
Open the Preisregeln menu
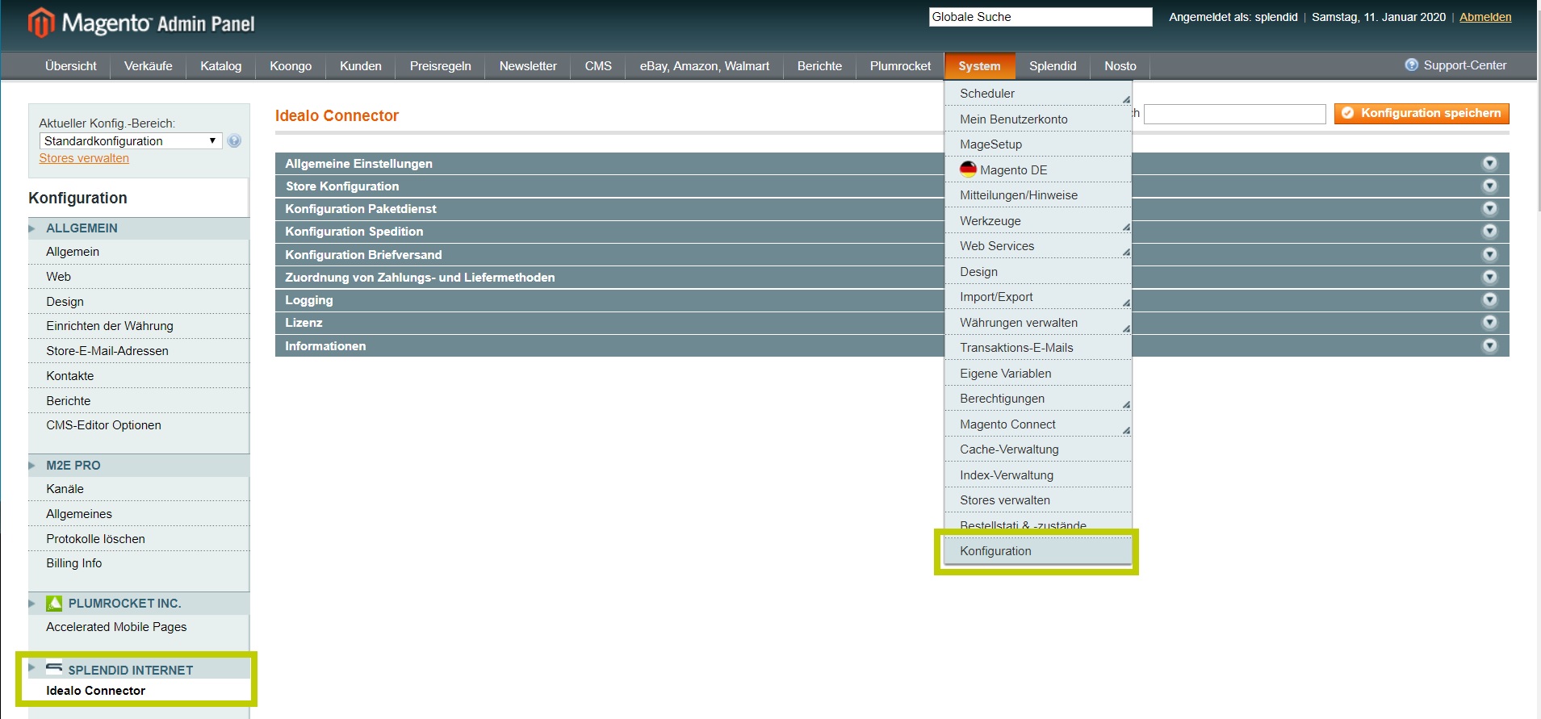441,66
